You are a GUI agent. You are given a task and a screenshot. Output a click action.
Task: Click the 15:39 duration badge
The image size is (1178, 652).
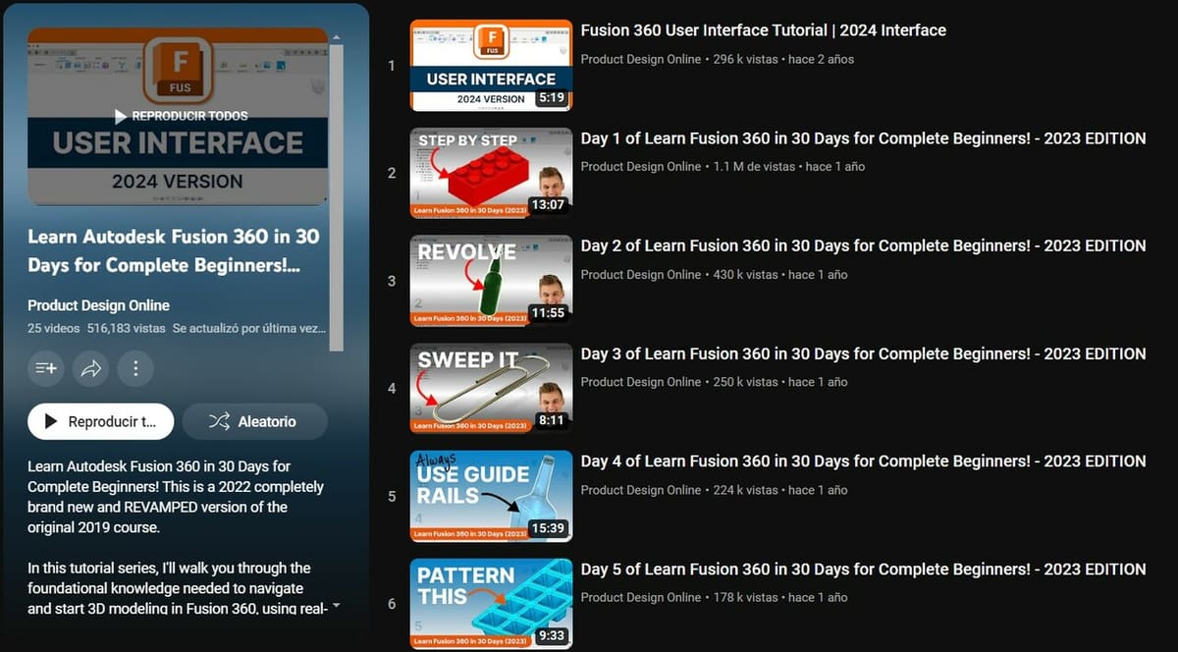[547, 528]
